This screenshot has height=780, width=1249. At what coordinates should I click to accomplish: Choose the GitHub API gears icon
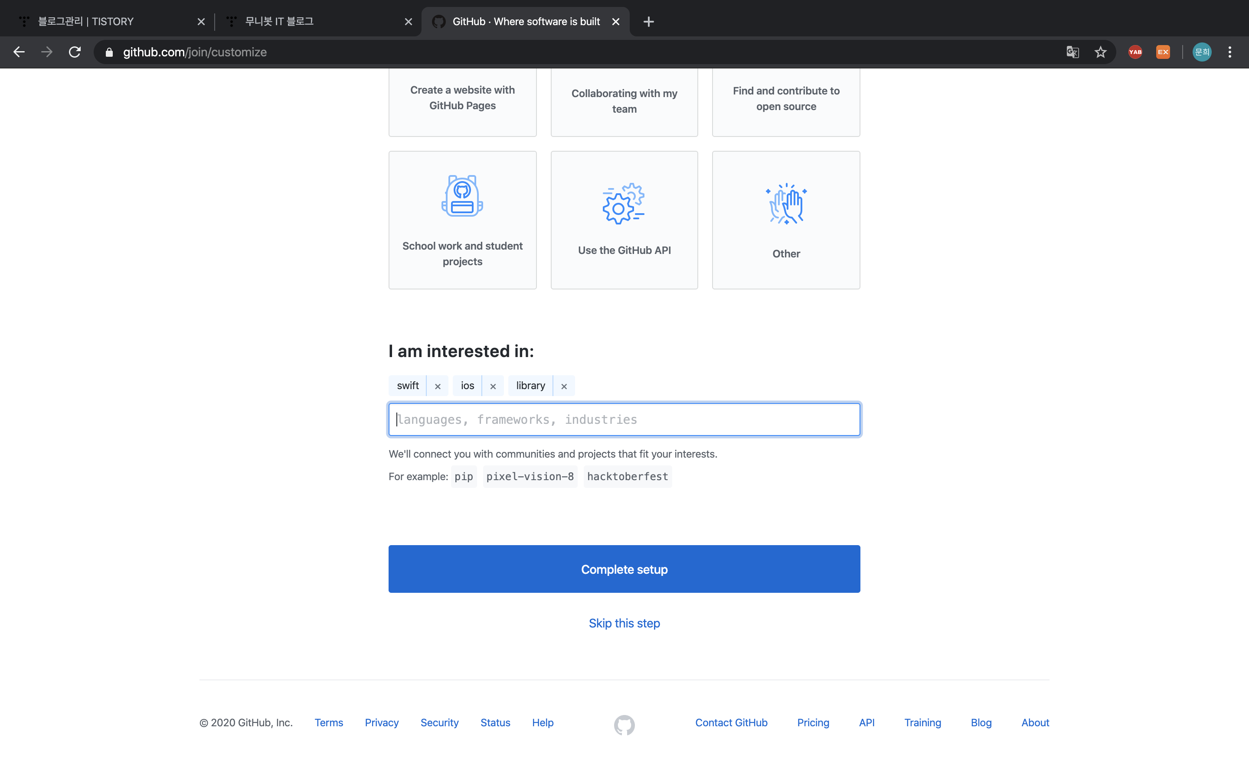click(x=624, y=204)
